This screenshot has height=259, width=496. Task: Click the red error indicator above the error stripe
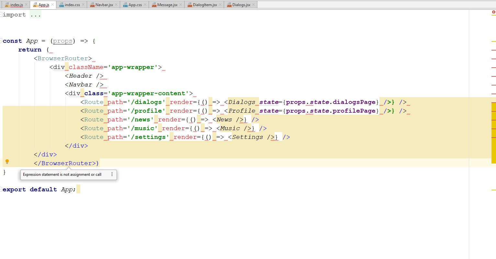494,13
